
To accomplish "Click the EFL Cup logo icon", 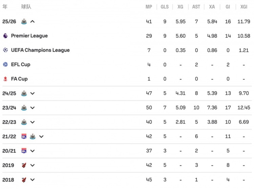I will (5, 64).
